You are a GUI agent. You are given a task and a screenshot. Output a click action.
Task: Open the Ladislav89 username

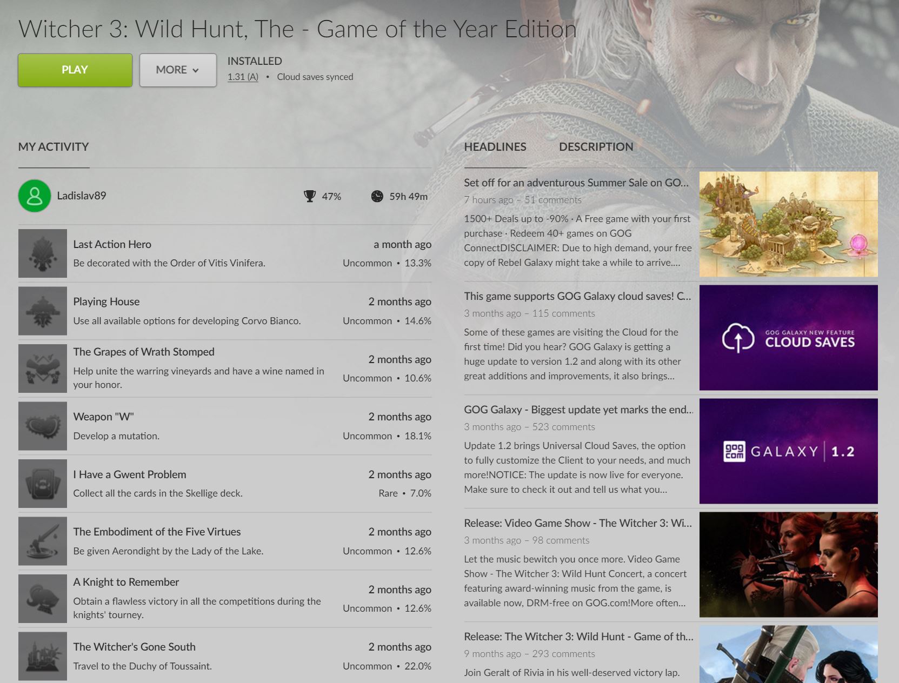(82, 196)
